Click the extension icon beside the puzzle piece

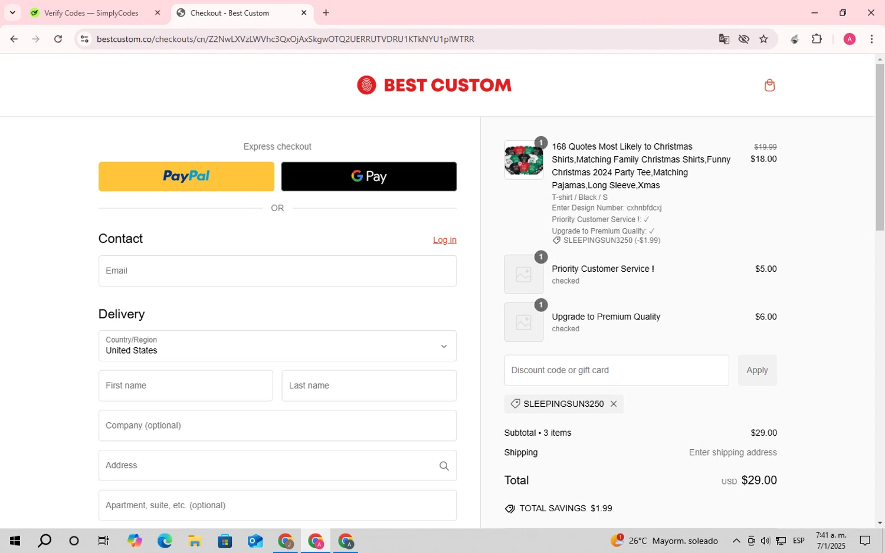pyautogui.click(x=795, y=39)
